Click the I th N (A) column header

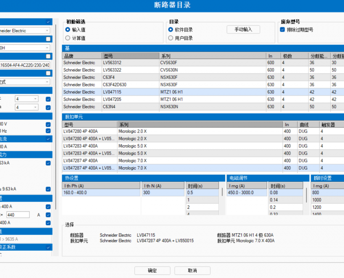coord(163,186)
